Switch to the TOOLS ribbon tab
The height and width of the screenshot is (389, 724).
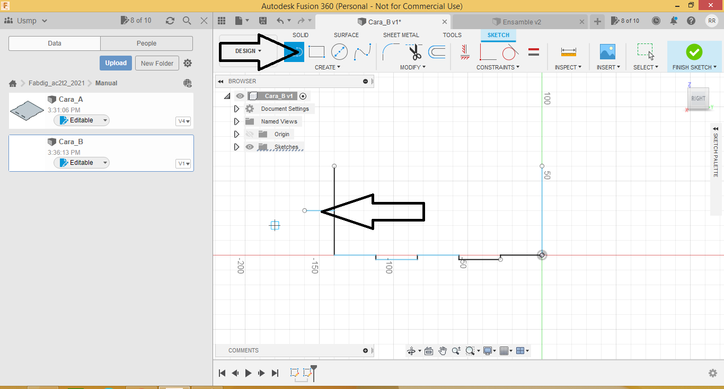tap(452, 35)
